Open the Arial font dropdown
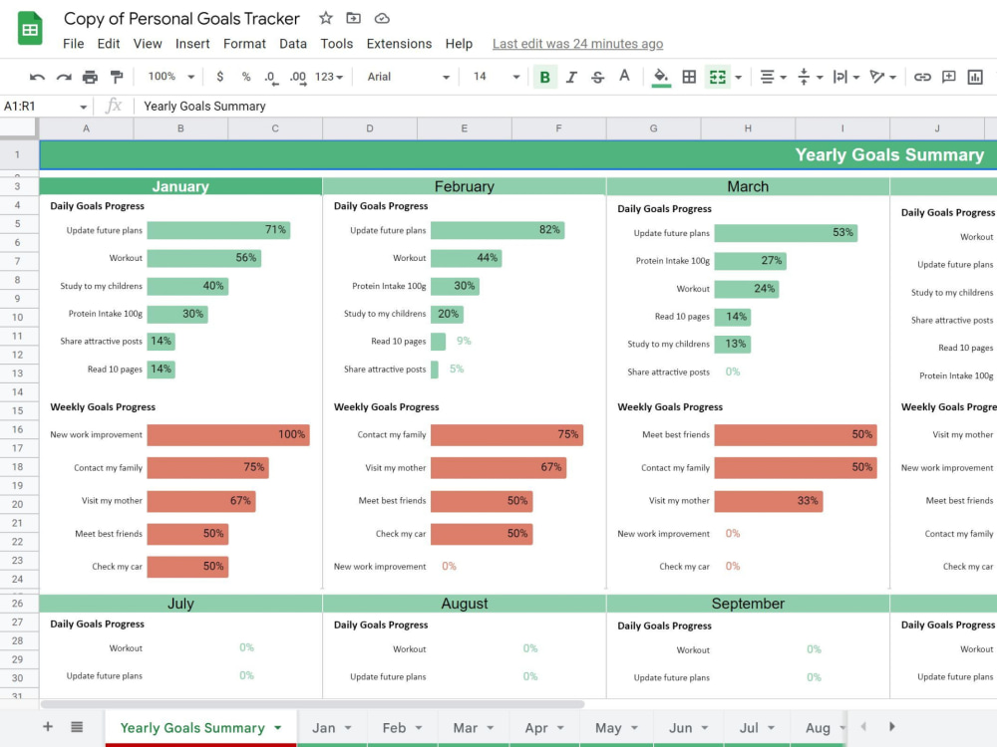The image size is (997, 747). pos(408,77)
